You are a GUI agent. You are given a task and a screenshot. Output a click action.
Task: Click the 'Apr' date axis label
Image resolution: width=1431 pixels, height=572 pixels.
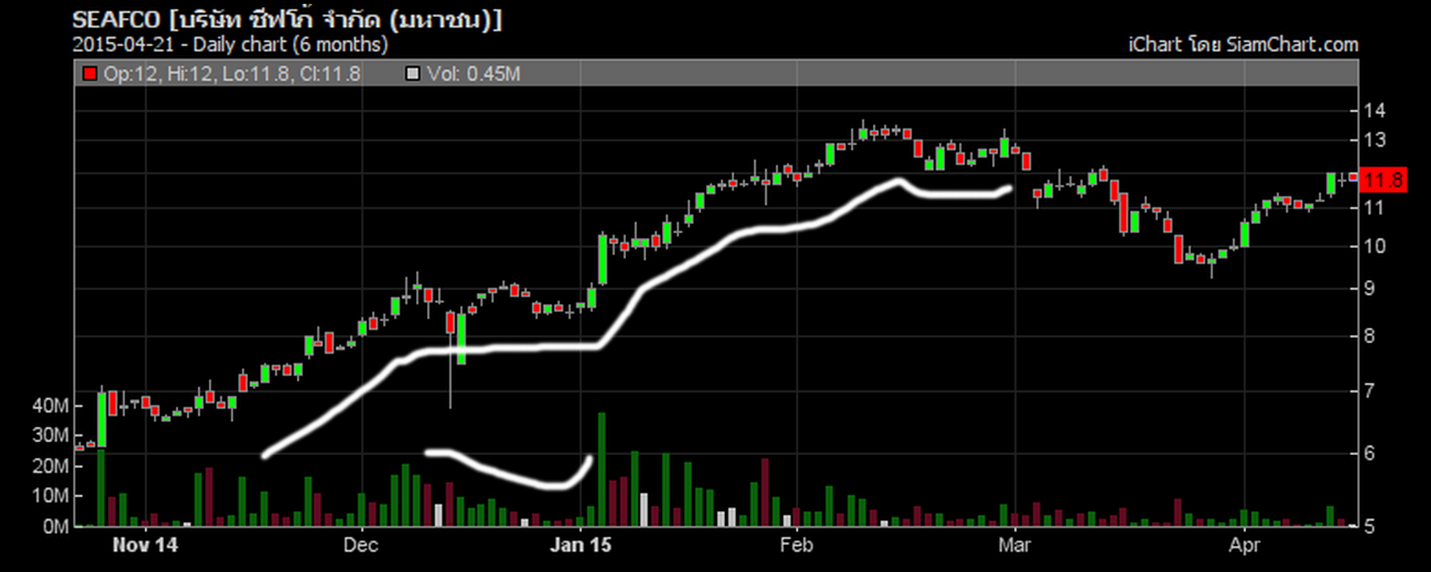pos(1244,545)
